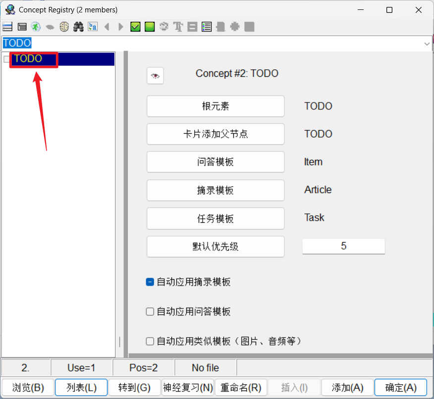Select the TODO entry in concept list

point(63,59)
